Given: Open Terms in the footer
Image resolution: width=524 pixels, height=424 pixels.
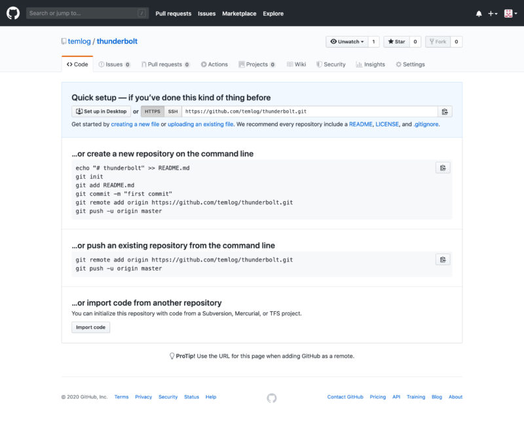Looking at the screenshot, I should [121, 397].
